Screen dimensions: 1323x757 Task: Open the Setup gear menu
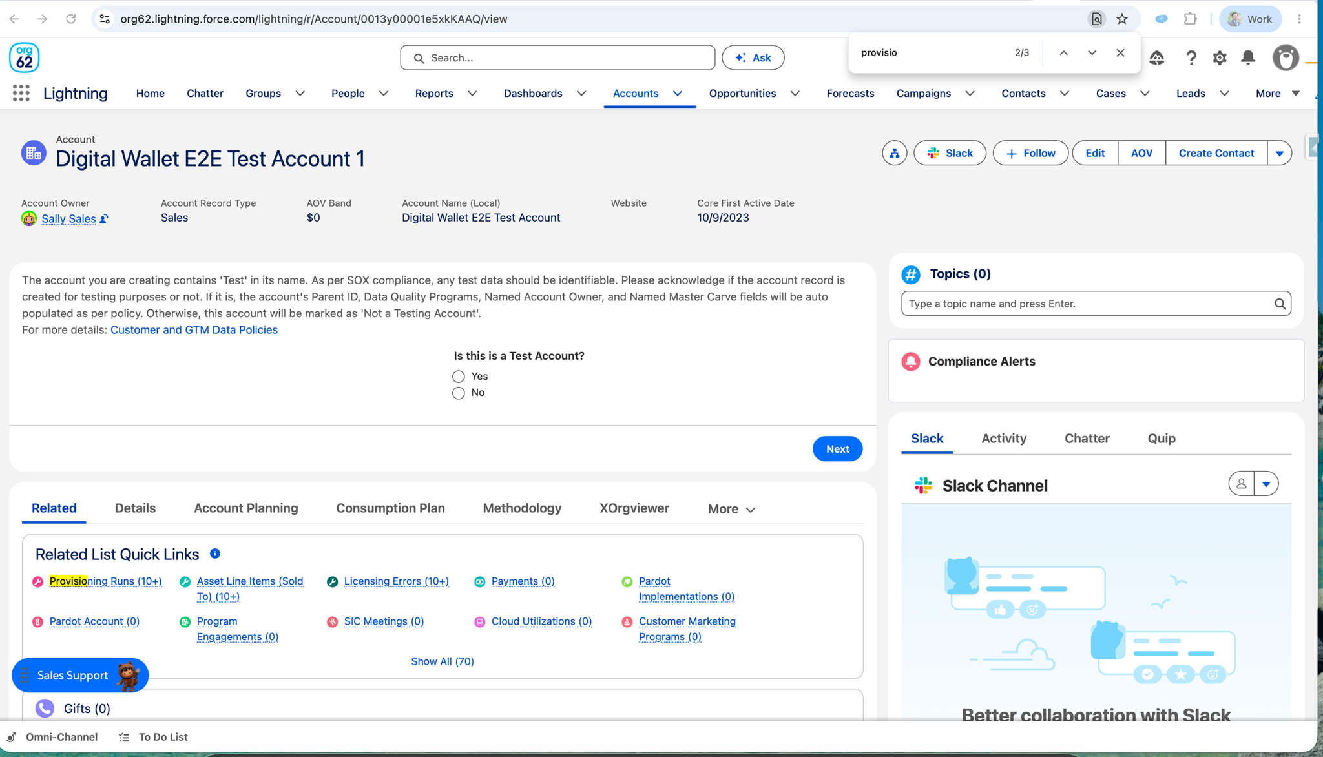(1220, 58)
